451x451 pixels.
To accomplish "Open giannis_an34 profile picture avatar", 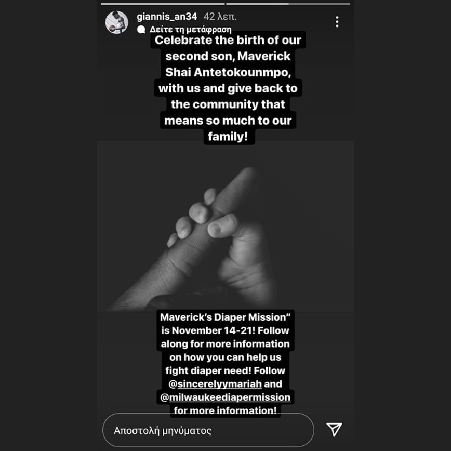I will click(x=116, y=22).
